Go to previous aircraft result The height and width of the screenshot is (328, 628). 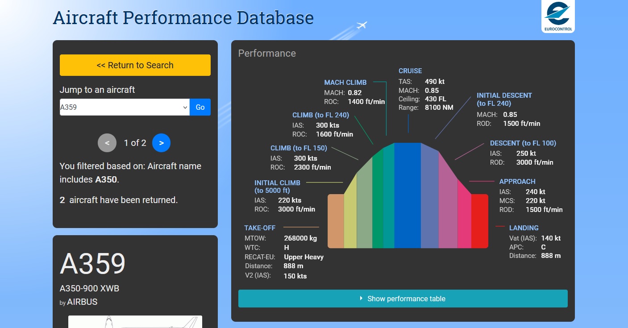pos(107,143)
